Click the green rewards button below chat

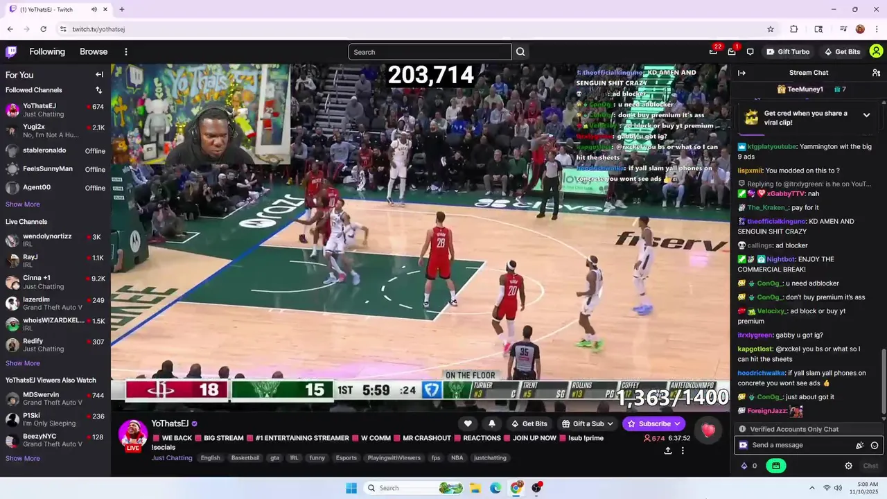click(775, 466)
